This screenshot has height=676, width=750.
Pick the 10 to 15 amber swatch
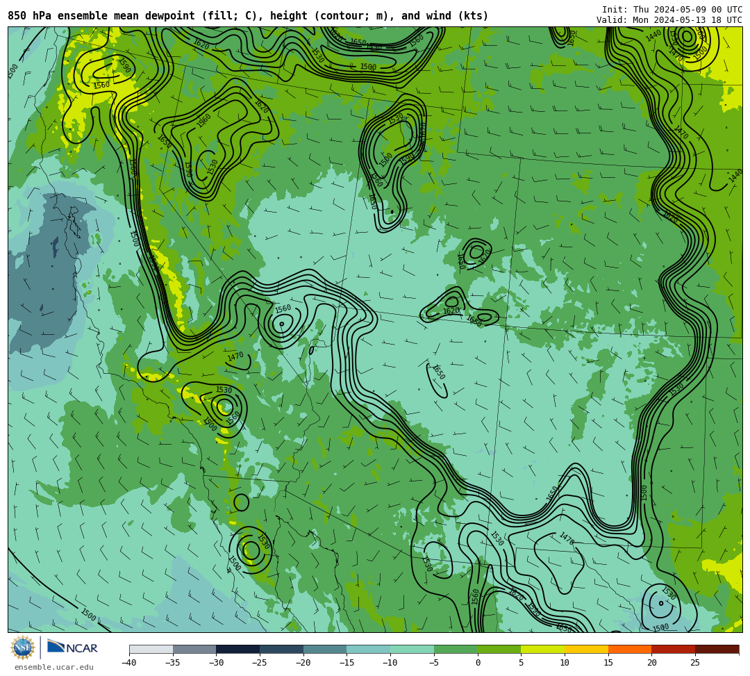click(586, 649)
